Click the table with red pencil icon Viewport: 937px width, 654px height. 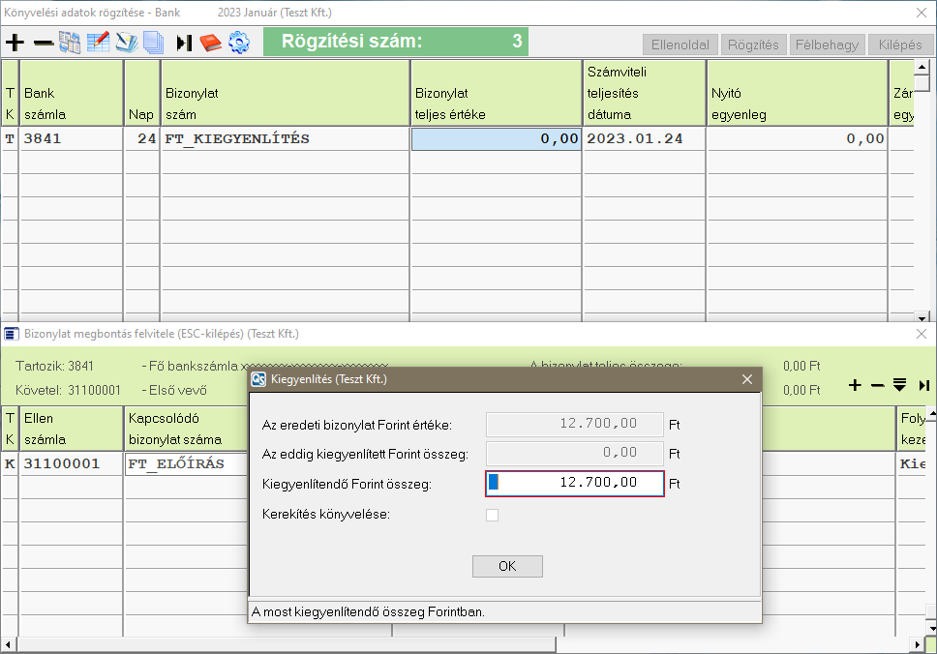pos(98,43)
